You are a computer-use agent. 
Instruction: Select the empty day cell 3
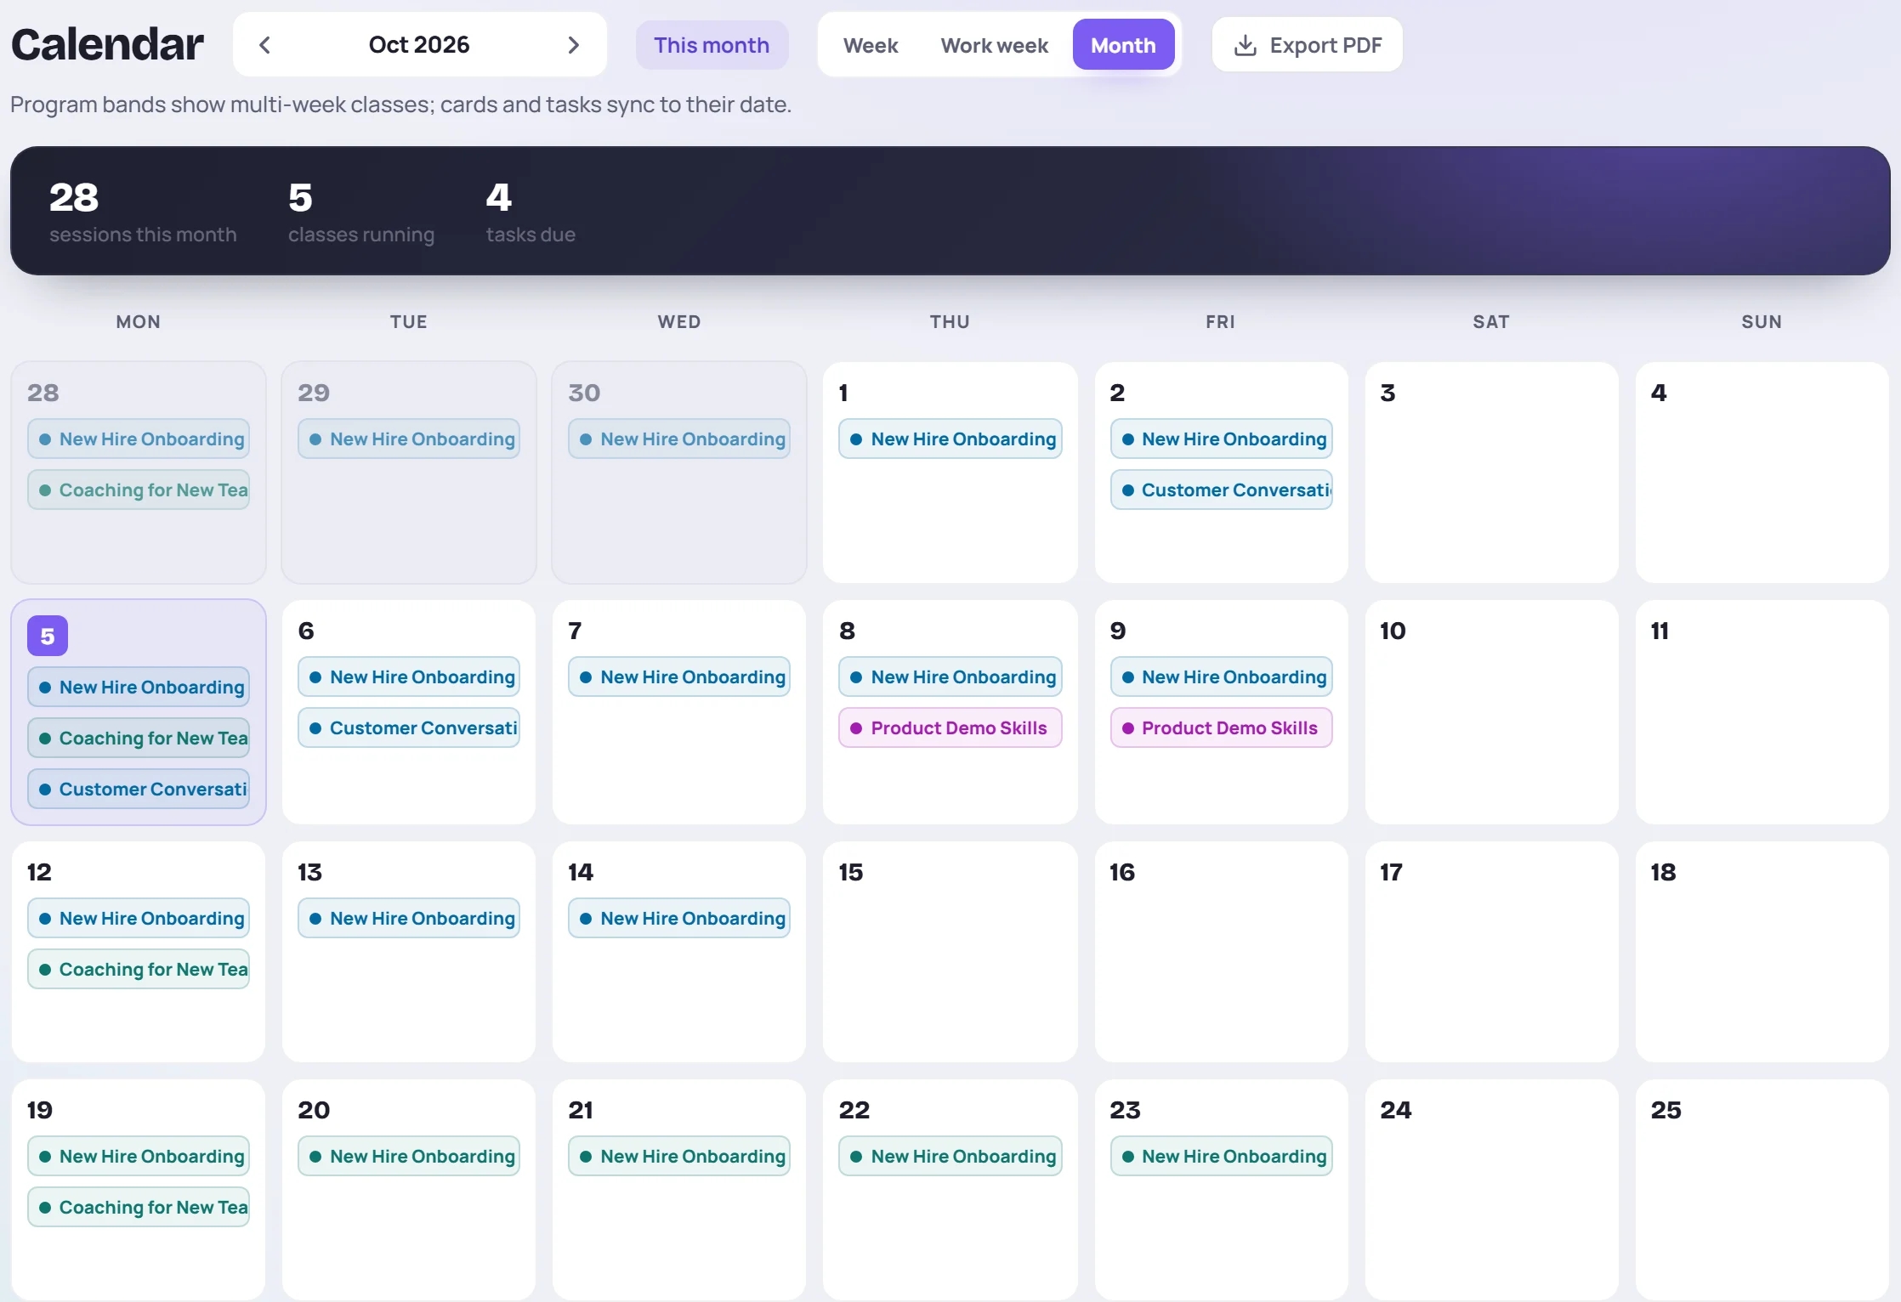[x=1492, y=473]
